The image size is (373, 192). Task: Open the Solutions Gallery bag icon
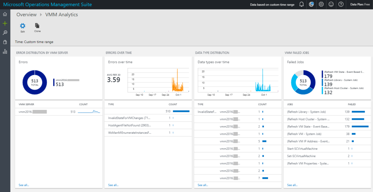(5, 42)
